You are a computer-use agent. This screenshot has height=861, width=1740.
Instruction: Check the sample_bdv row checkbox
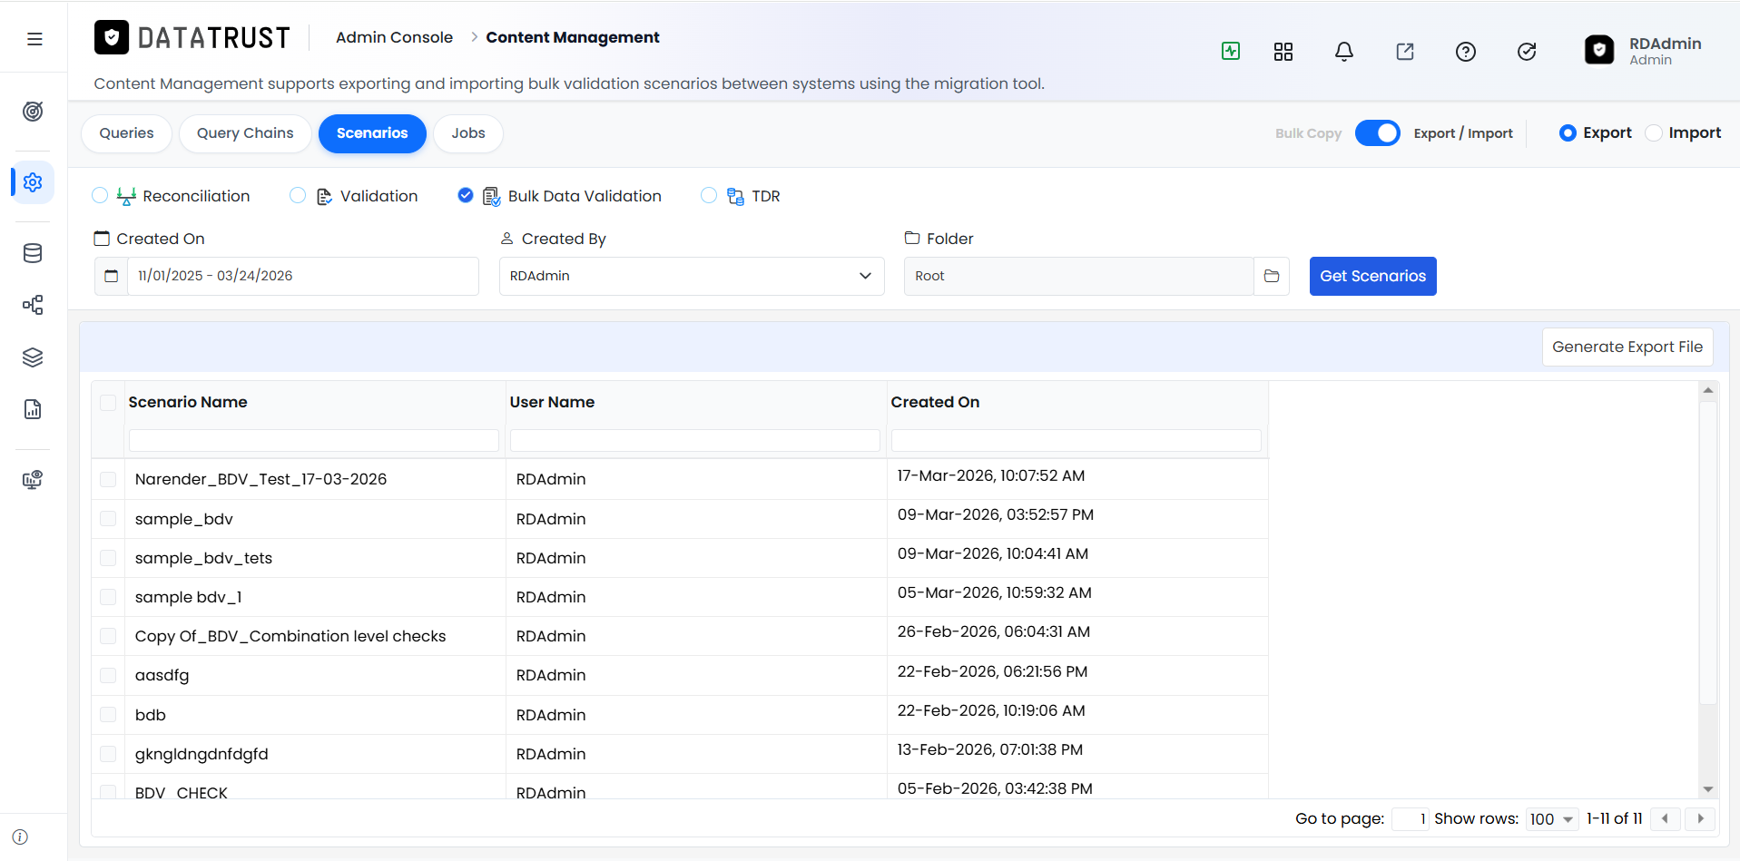point(108,518)
